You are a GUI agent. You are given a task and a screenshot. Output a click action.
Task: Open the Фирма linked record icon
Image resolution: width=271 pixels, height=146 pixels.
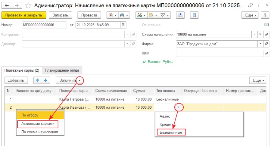[x=266, y=44]
